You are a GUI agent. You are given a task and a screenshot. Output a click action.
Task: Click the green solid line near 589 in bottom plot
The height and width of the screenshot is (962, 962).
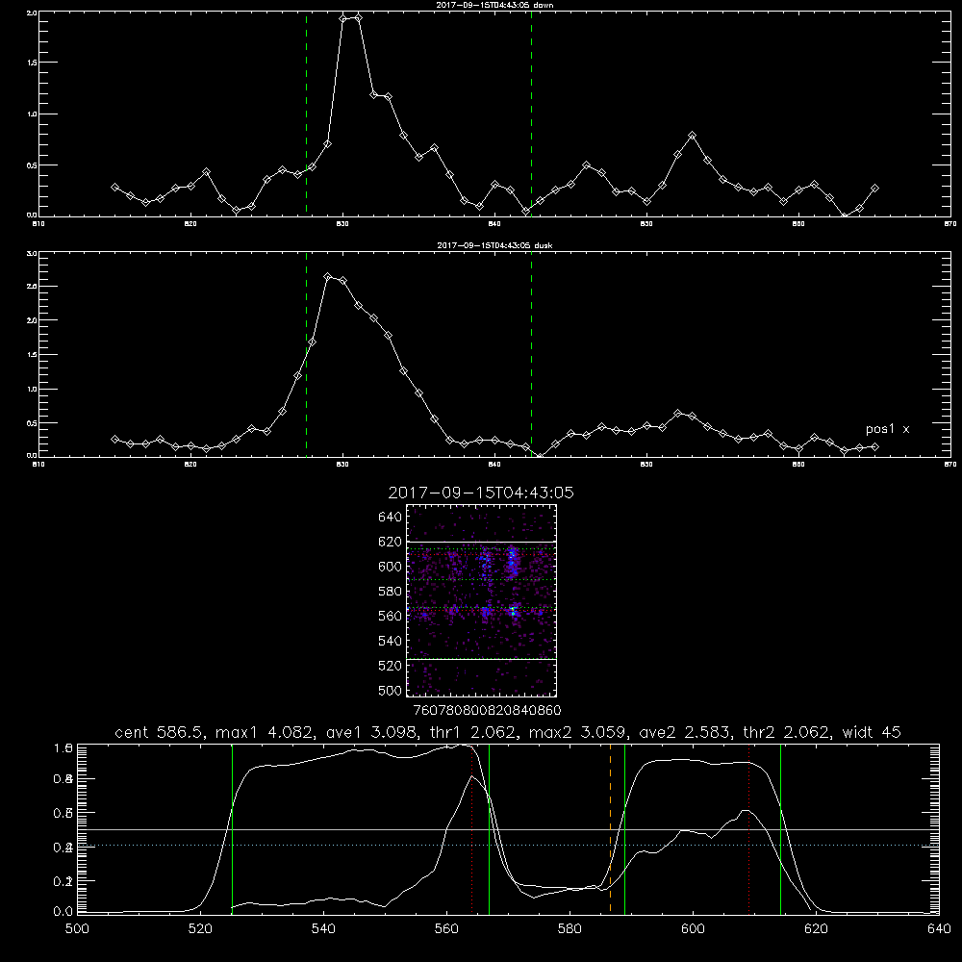click(x=624, y=828)
